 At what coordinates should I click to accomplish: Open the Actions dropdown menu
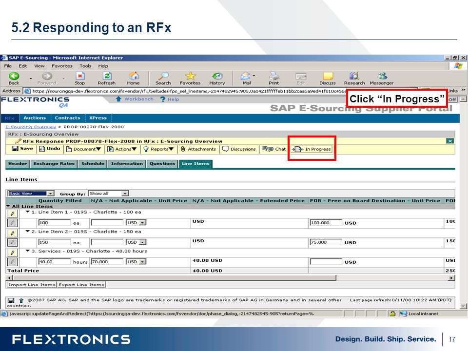click(x=122, y=149)
